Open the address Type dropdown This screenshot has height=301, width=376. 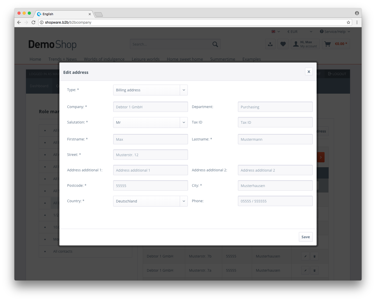tap(150, 90)
